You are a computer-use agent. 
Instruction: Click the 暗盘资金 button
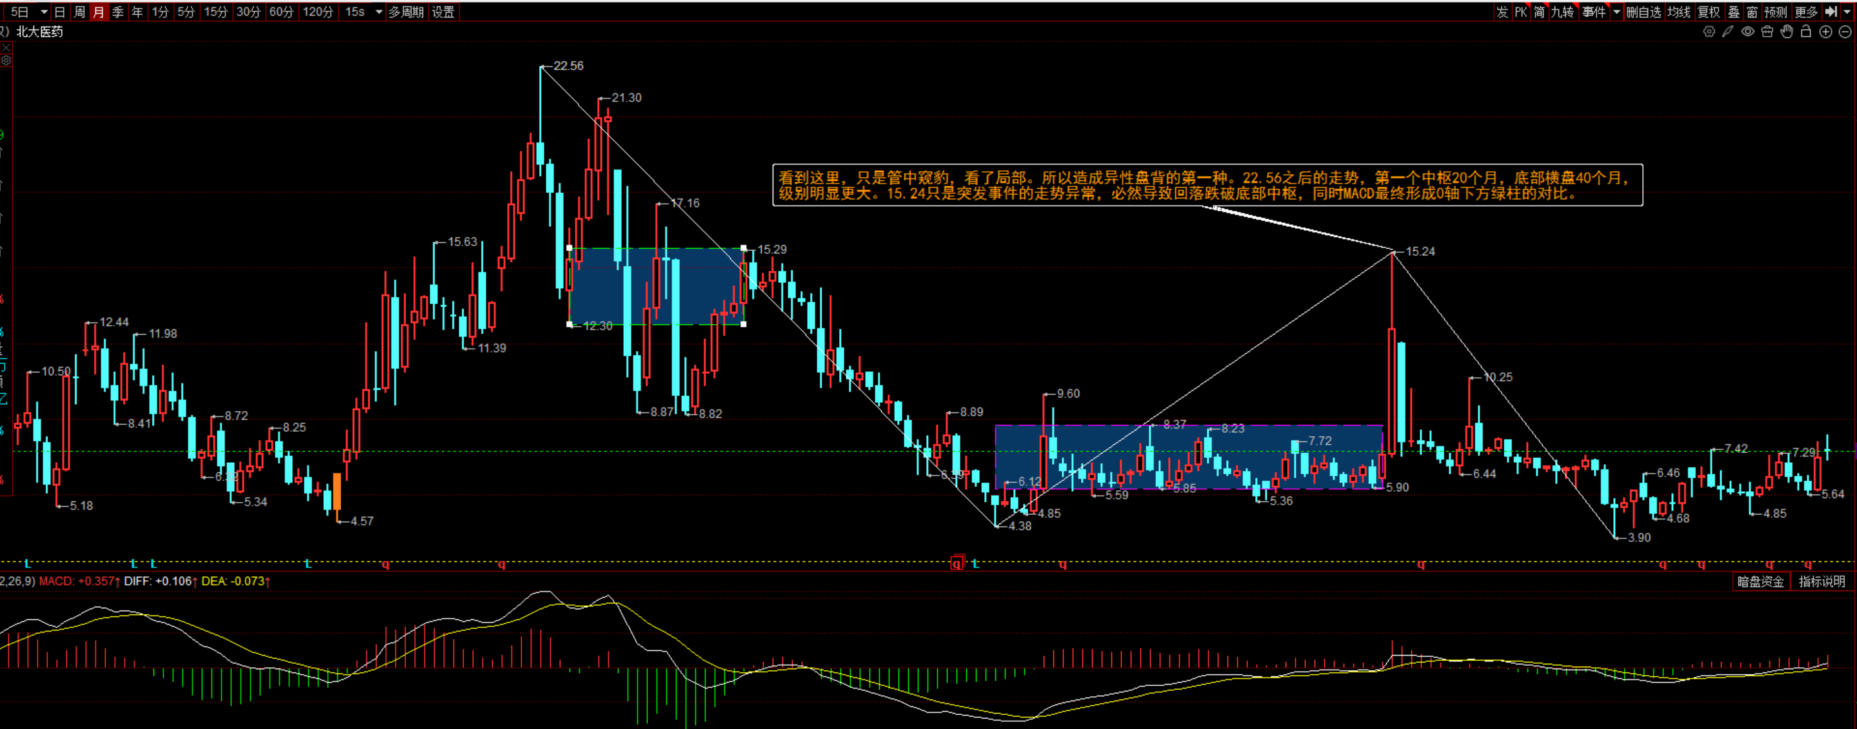1760,581
